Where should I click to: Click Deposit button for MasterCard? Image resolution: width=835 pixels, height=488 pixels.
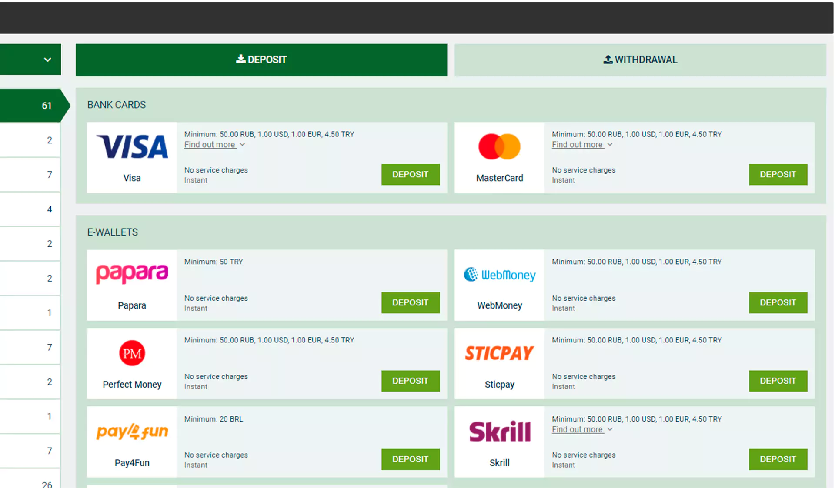[x=778, y=174]
